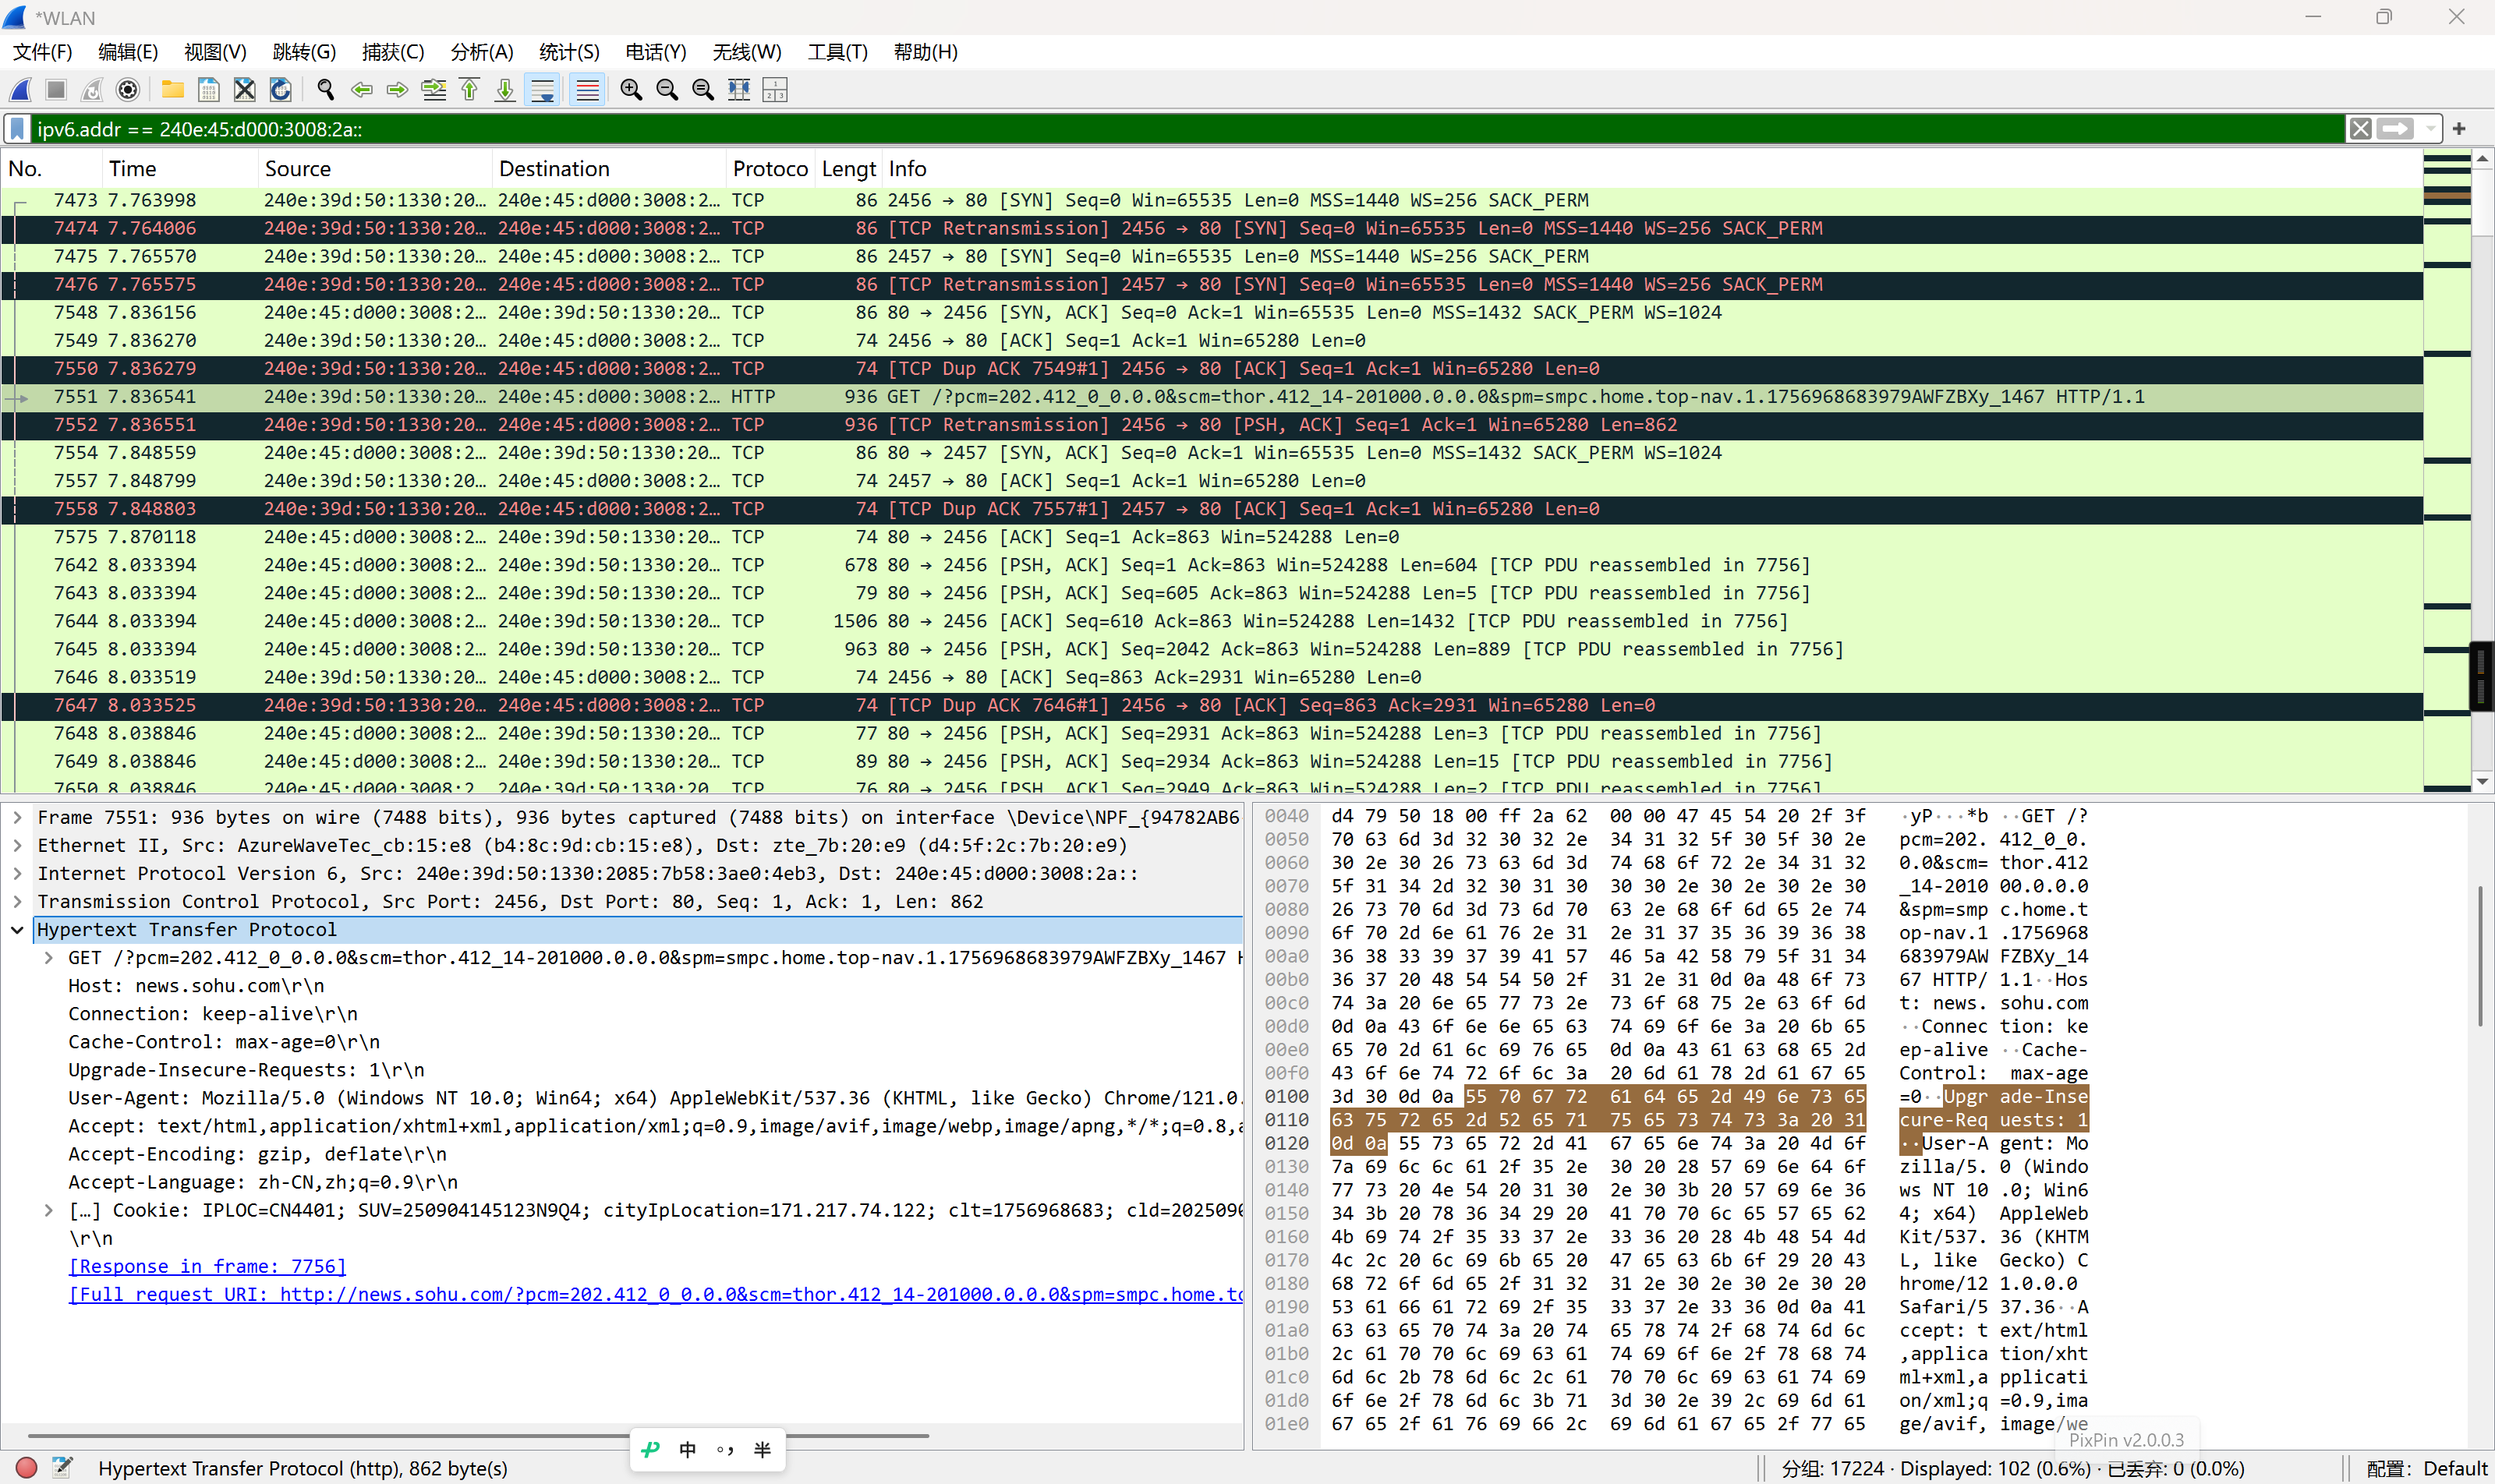This screenshot has width=2495, height=1484.
Task: Select the User-Agent header line
Action: pyautogui.click(x=655, y=1098)
